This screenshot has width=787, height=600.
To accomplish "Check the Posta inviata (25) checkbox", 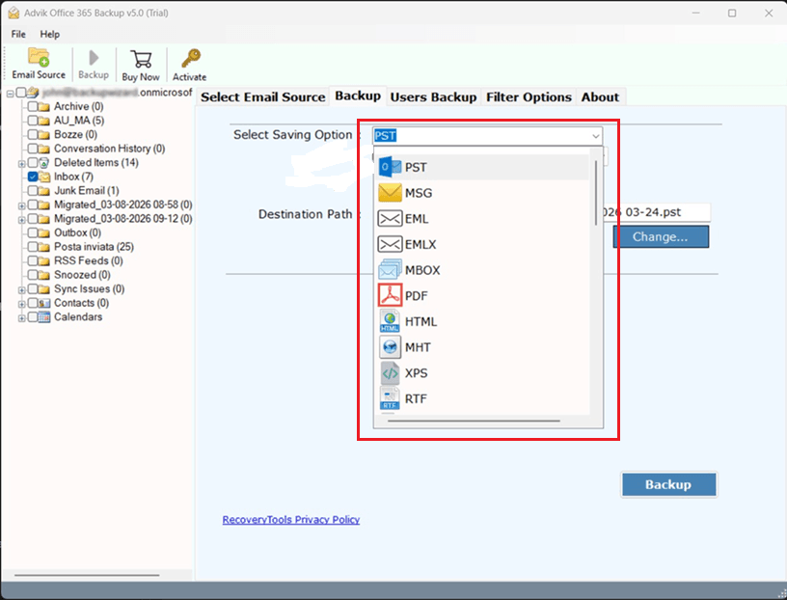I will pyautogui.click(x=33, y=247).
